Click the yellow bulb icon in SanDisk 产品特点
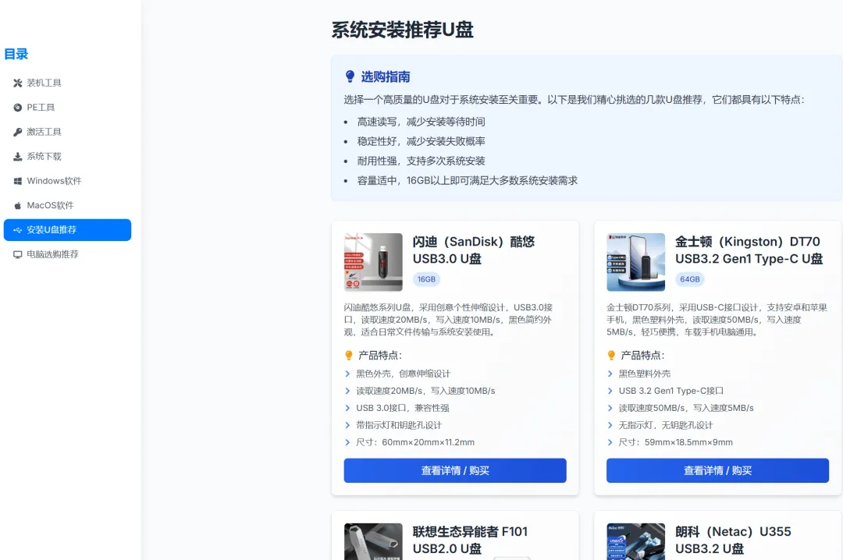 [x=349, y=355]
